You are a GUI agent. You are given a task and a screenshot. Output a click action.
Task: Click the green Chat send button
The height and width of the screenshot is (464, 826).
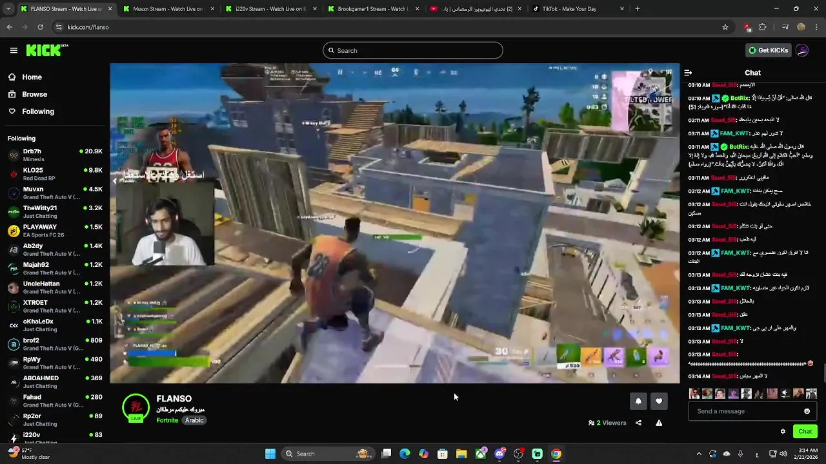[x=805, y=432]
